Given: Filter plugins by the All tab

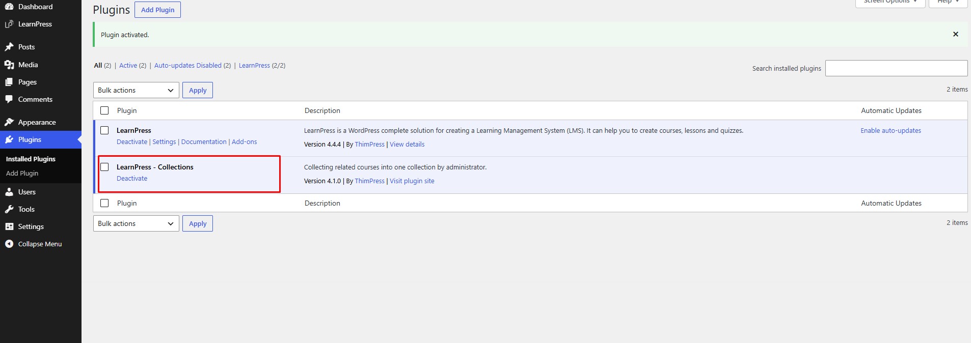Looking at the screenshot, I should pos(98,65).
